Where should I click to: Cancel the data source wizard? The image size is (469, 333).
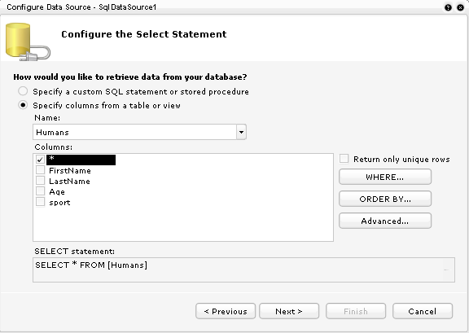pyautogui.click(x=423, y=311)
